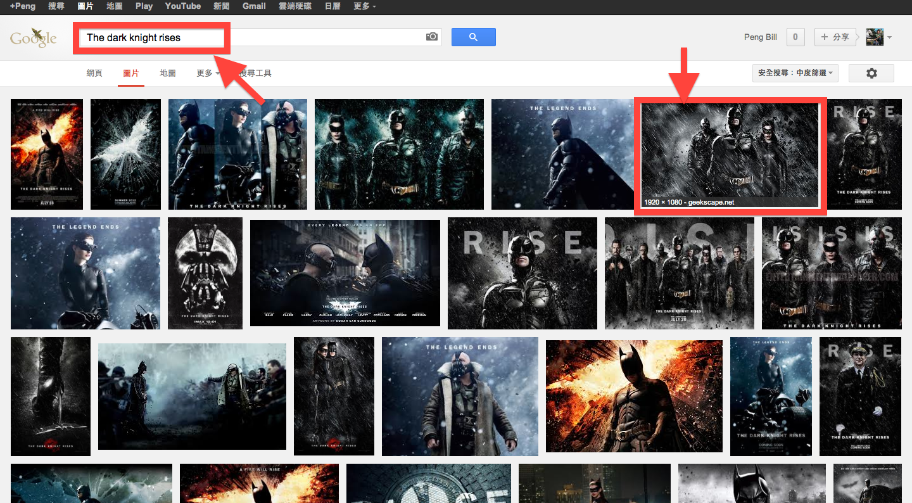912x503 pixels.
Task: Expand the 更多 dropdown in the top black bar
Action: (364, 6)
